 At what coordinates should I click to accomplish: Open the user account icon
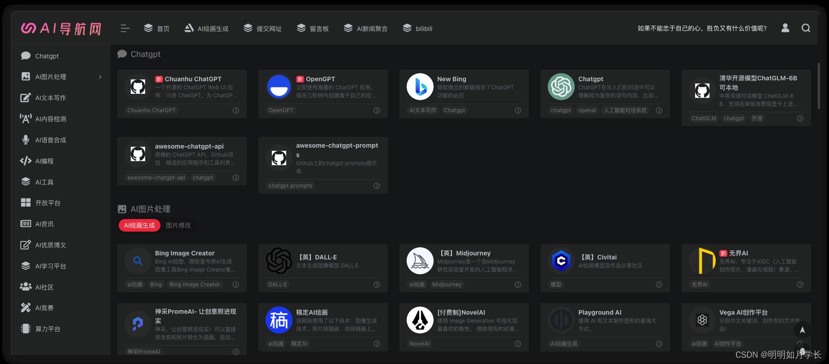tap(785, 28)
